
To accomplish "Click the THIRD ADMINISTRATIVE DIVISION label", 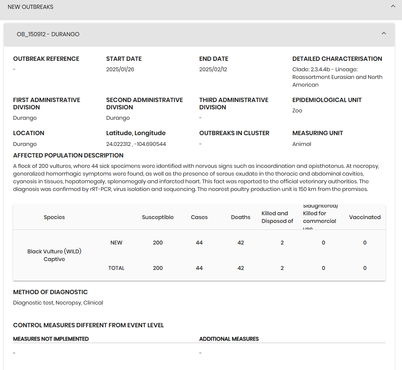I will [234, 104].
